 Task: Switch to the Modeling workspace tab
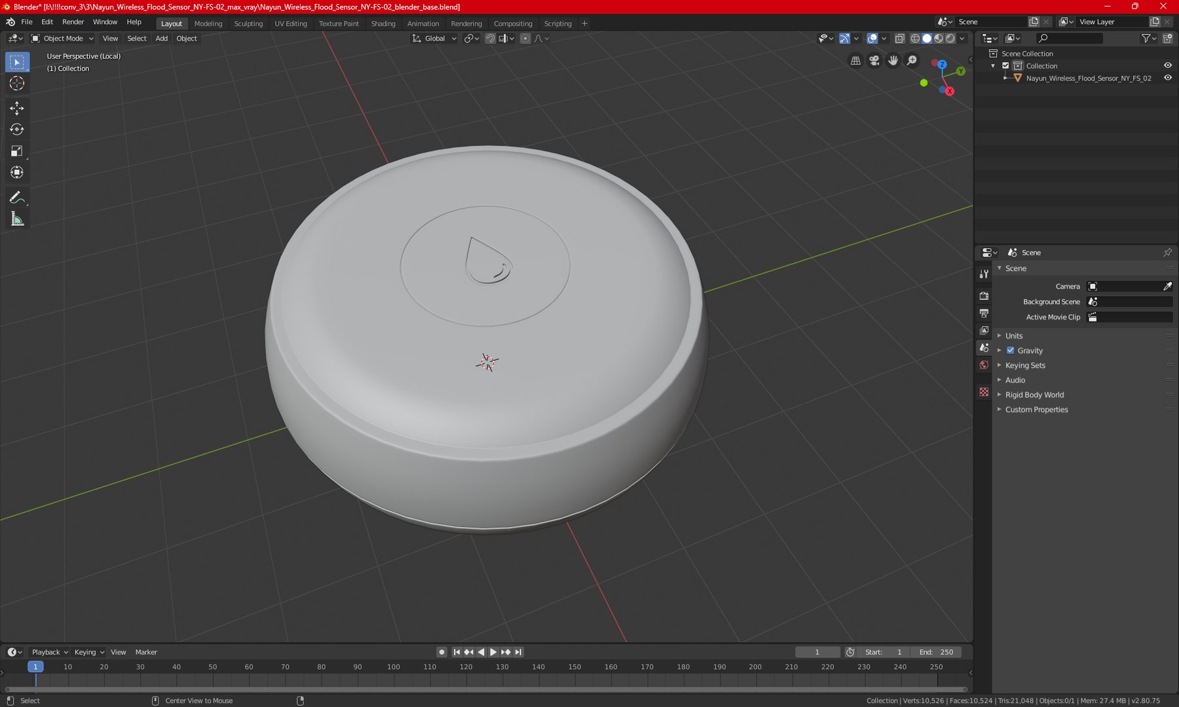208,24
